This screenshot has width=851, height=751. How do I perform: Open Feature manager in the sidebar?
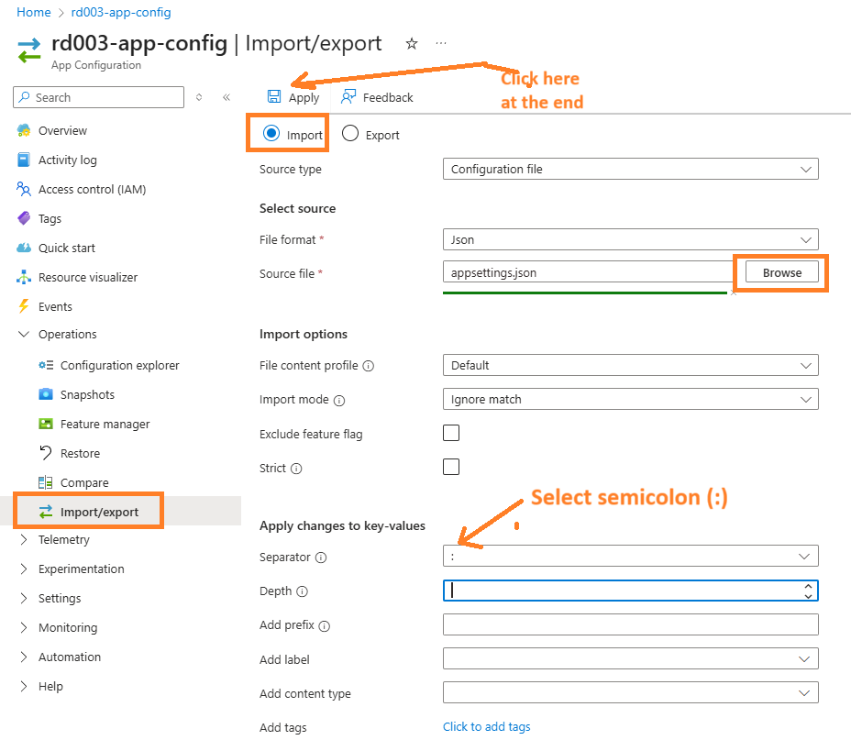[x=105, y=424]
